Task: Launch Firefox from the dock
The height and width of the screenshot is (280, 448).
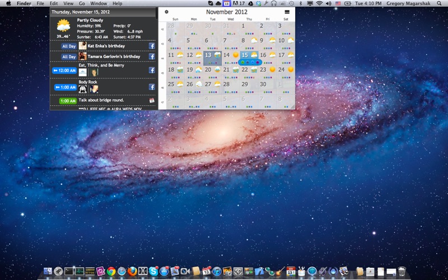Action: tap(132, 271)
